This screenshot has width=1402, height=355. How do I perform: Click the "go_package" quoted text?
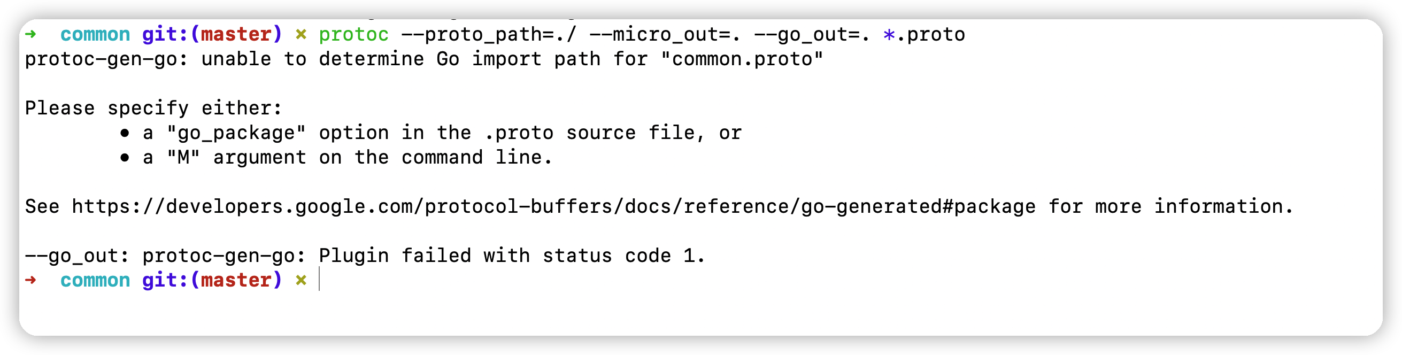(236, 134)
